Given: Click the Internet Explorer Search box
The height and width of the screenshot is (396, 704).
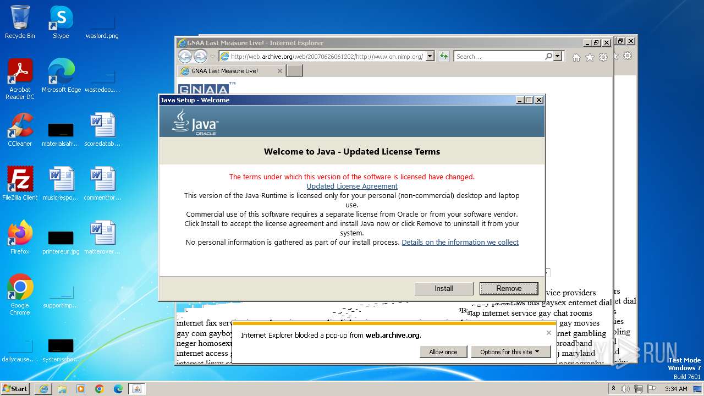Looking at the screenshot, I should coord(499,56).
